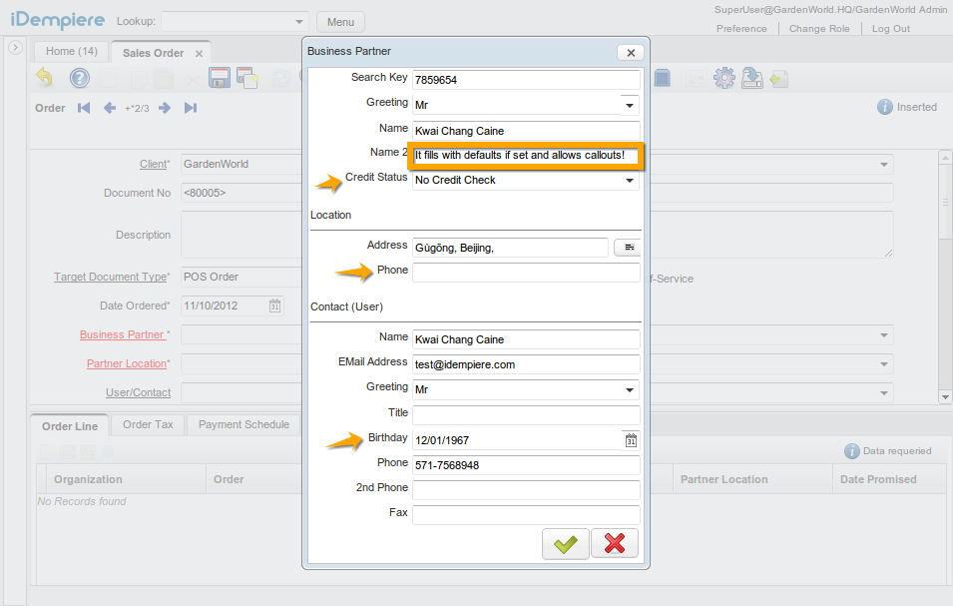Jump to the last order record

191,108
